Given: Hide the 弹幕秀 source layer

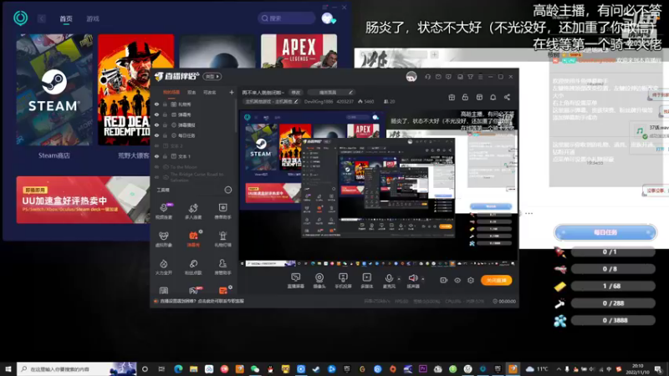Looking at the screenshot, I should point(156,114).
